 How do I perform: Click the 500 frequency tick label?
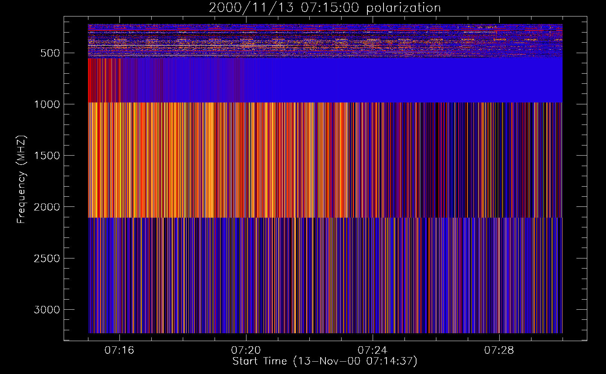tap(50, 53)
